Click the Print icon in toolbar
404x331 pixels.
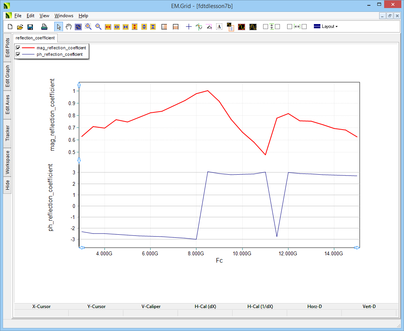click(44, 27)
